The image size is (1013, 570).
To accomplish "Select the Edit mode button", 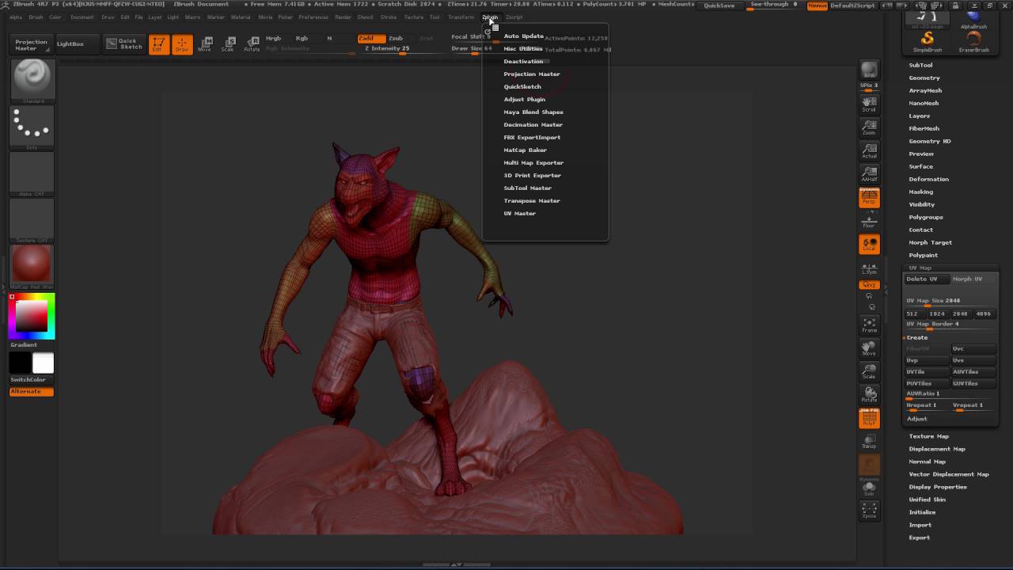I will point(159,44).
